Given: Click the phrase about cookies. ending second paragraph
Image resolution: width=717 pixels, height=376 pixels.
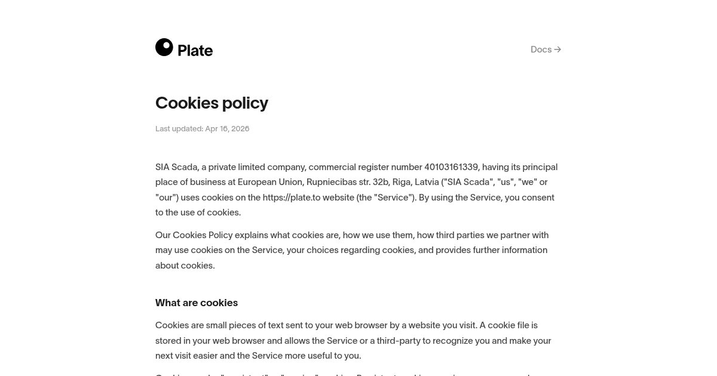Looking at the screenshot, I should (185, 266).
